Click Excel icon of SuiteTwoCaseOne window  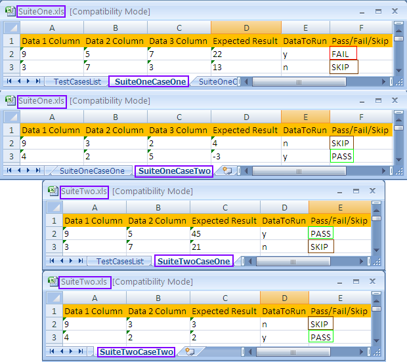tap(53, 191)
